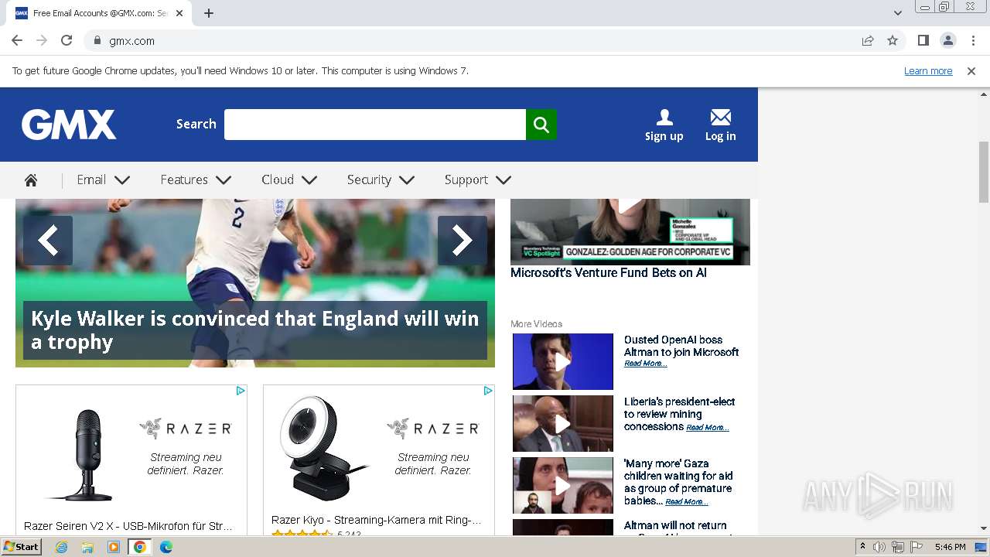View site information lock icon
The height and width of the screenshot is (557, 990).
[x=97, y=40]
